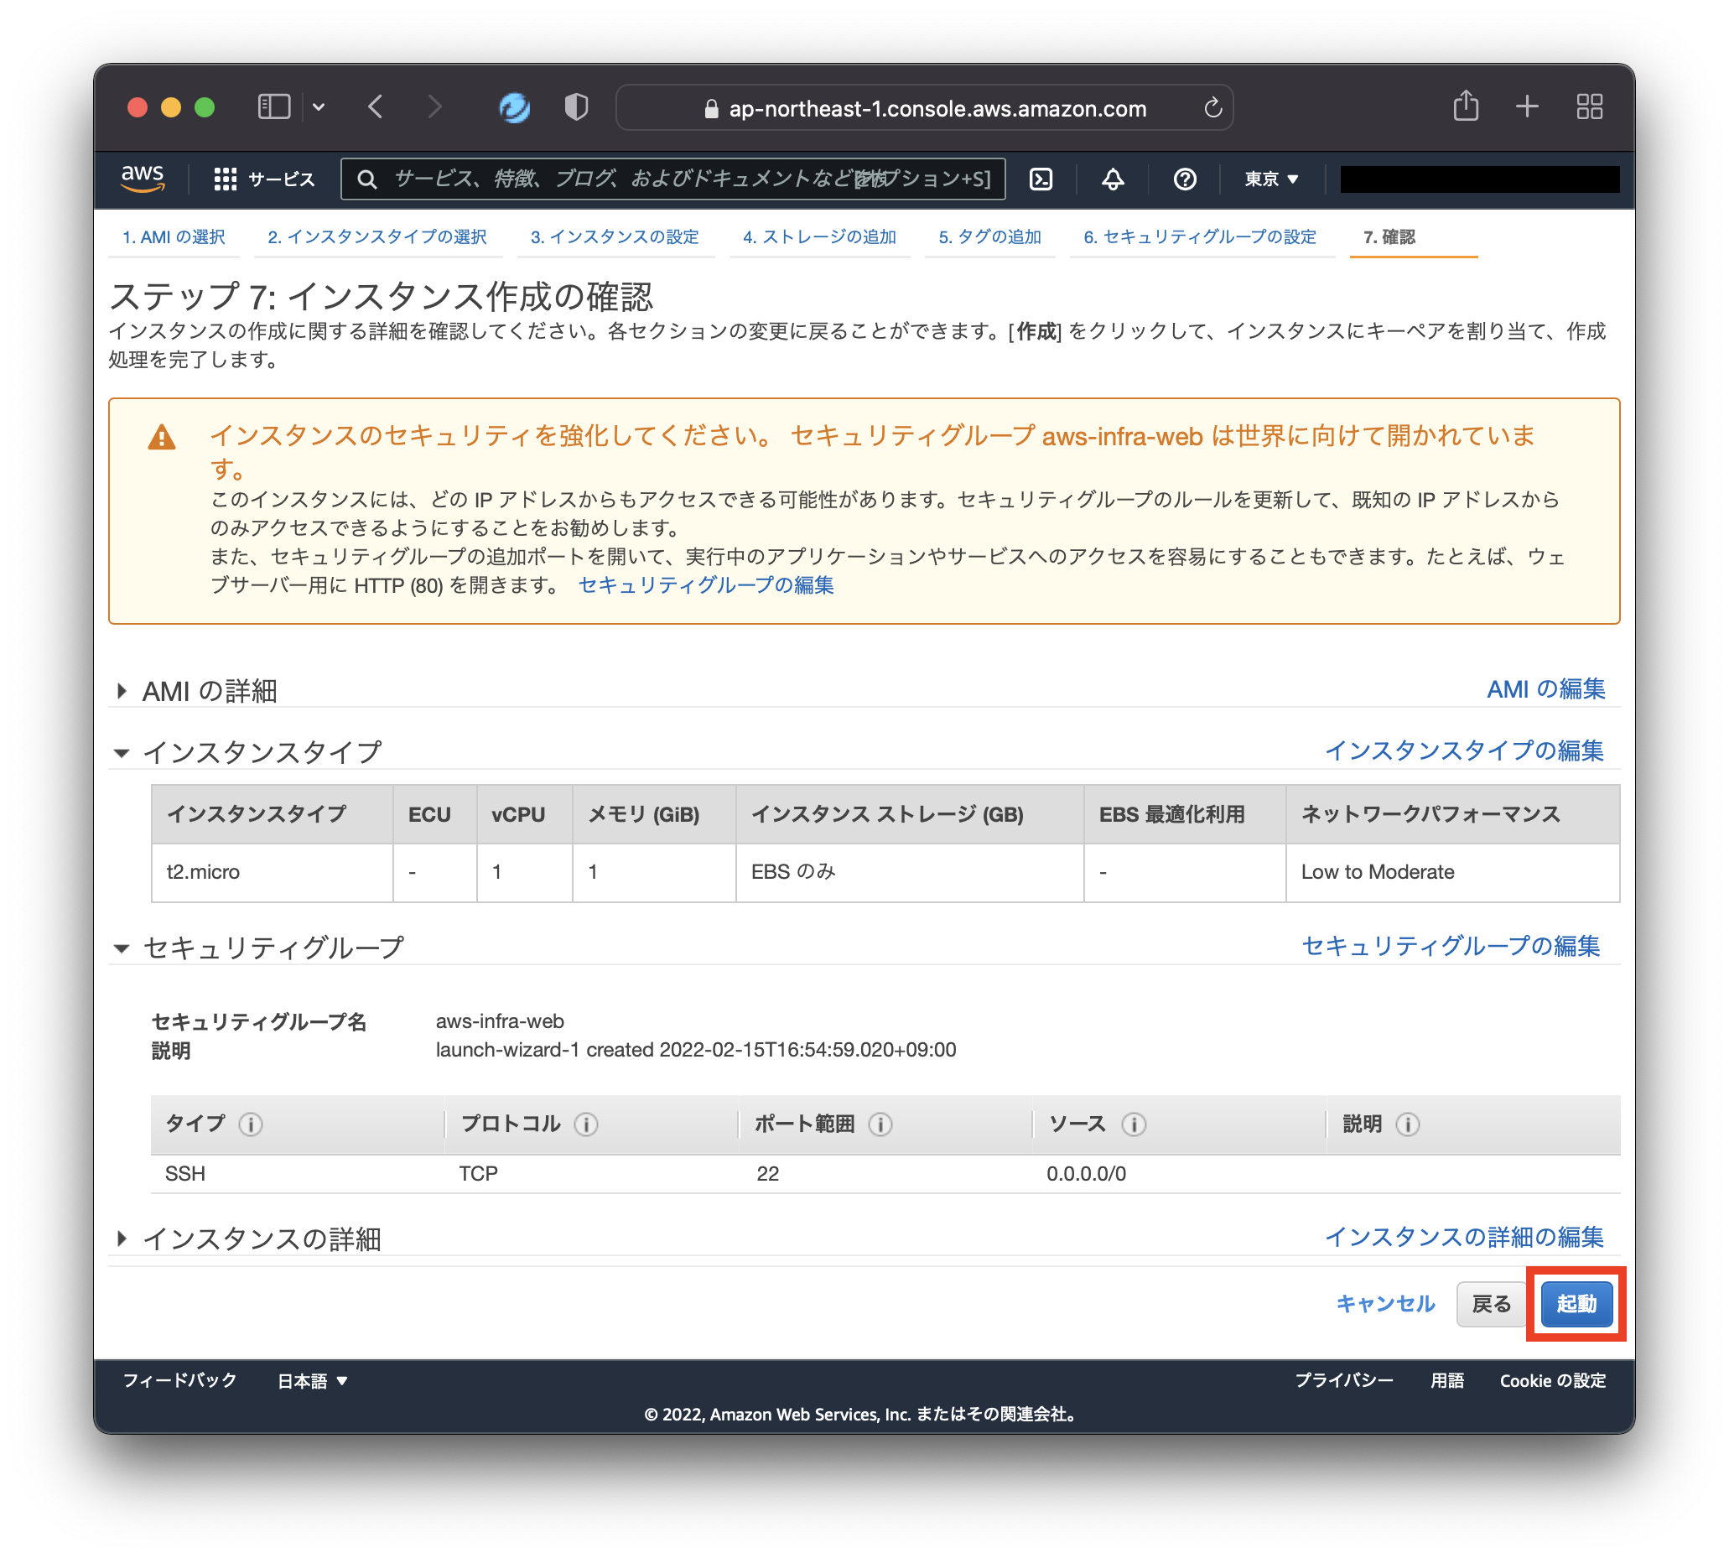Click the privacy shield icon
1729x1558 pixels.
coord(575,107)
